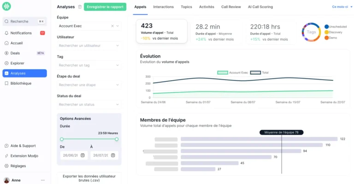Open the Tag search dropdown
The height and width of the screenshot is (184, 354).
(89, 65)
